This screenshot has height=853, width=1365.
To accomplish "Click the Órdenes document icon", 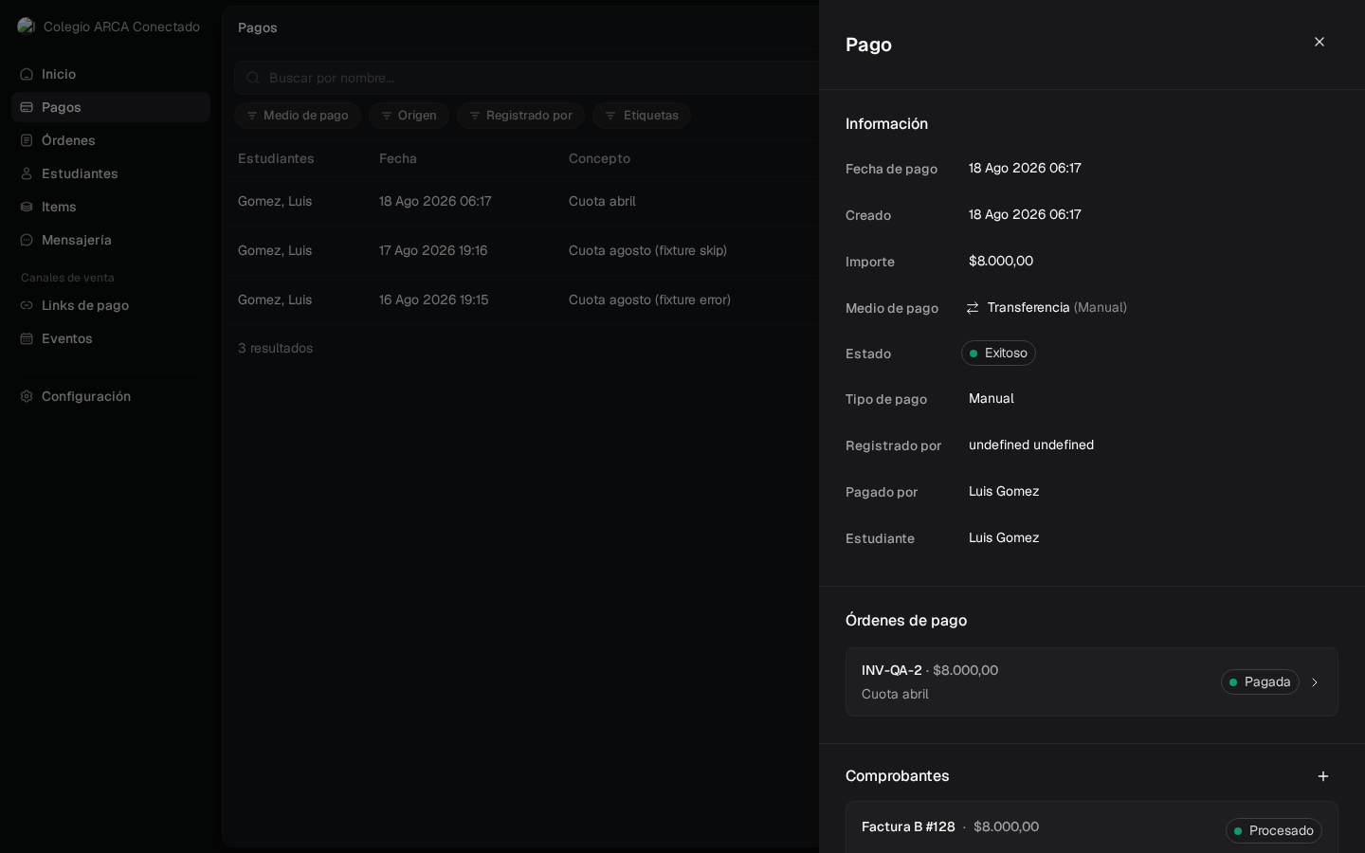I will [x=27, y=140].
